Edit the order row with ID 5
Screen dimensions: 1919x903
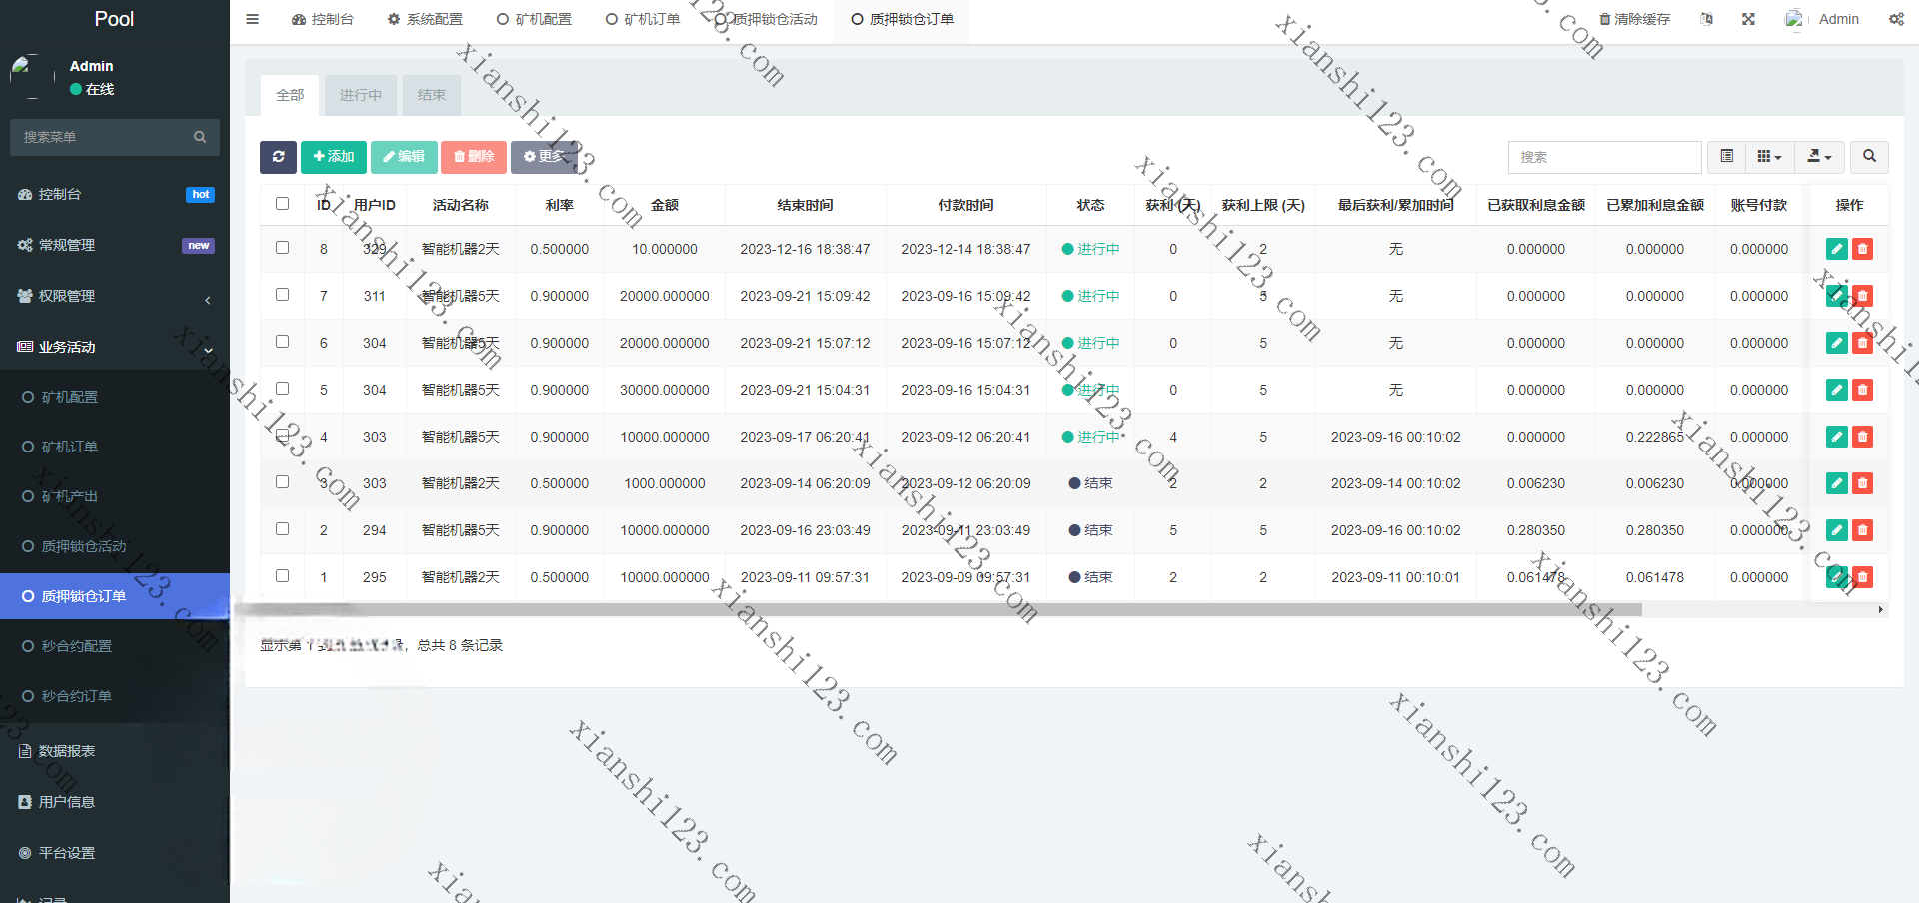1837,390
